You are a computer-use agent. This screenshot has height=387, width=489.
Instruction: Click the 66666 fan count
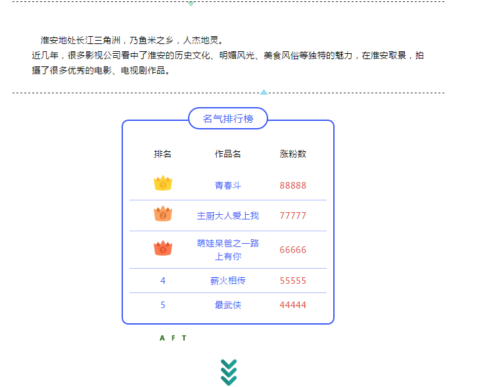pyautogui.click(x=293, y=250)
